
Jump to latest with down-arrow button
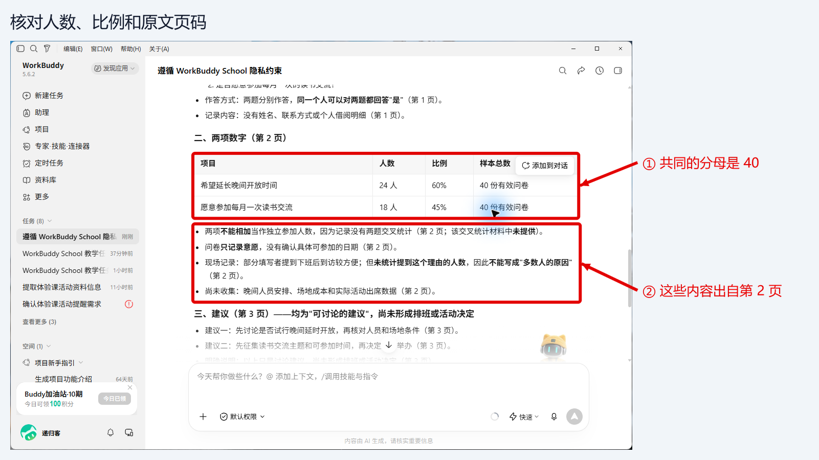pyautogui.click(x=389, y=345)
